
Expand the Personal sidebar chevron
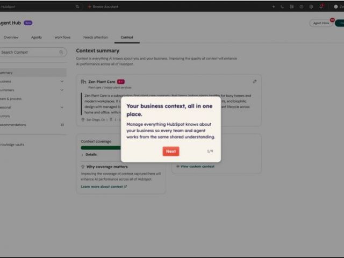[62, 107]
